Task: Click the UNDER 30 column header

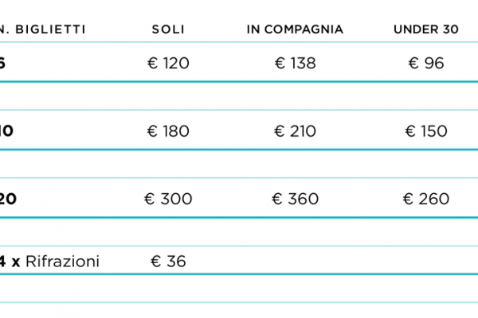Action: pyautogui.click(x=426, y=29)
